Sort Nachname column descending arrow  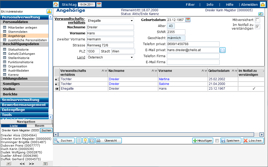[x=156, y=71]
